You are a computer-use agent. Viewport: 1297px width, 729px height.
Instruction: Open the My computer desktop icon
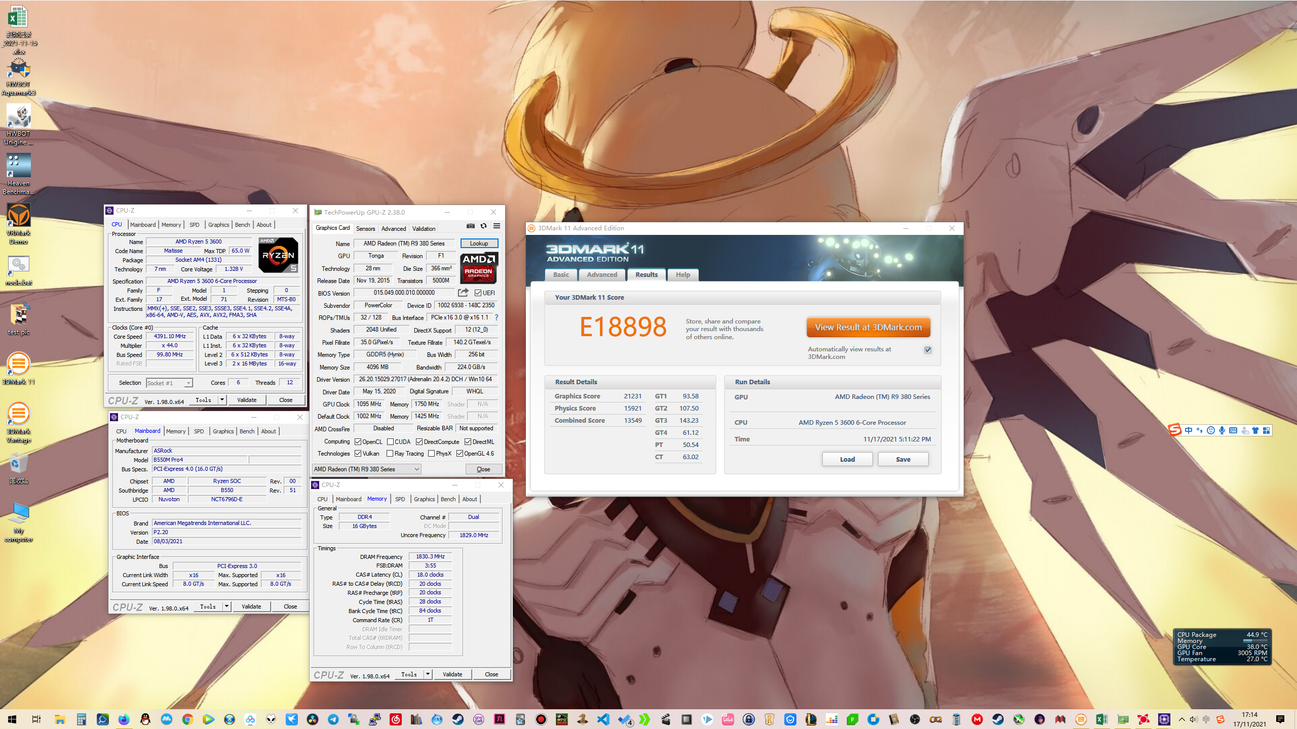tap(19, 522)
